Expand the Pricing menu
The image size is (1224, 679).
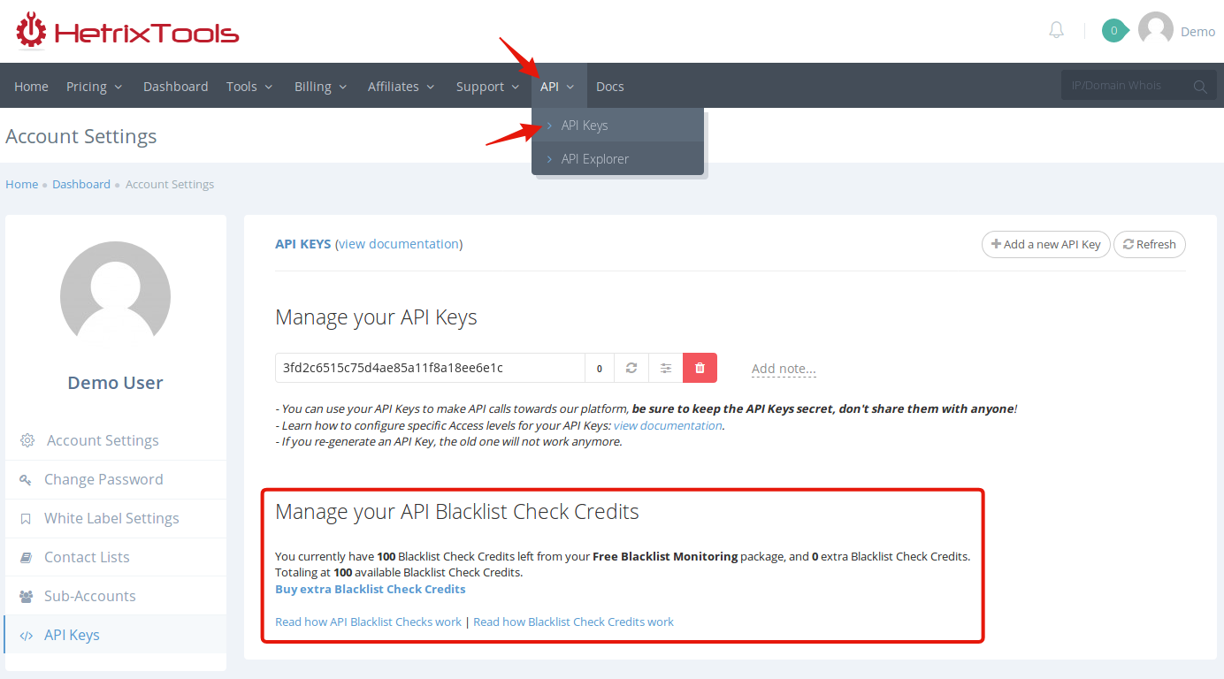[x=95, y=86]
